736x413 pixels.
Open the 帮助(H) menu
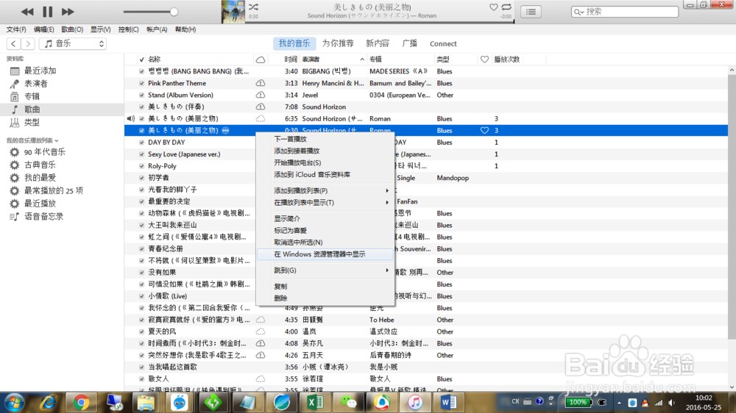[x=185, y=29]
